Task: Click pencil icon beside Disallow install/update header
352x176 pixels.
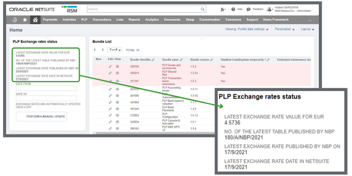Action: [x=268, y=60]
